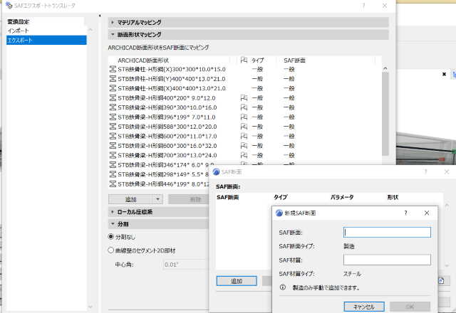This screenshot has width=456, height=313.
Task: Click H-beam icon of 柱 (Y)400*400*13.0*21.0 row
Action: [x=113, y=79]
